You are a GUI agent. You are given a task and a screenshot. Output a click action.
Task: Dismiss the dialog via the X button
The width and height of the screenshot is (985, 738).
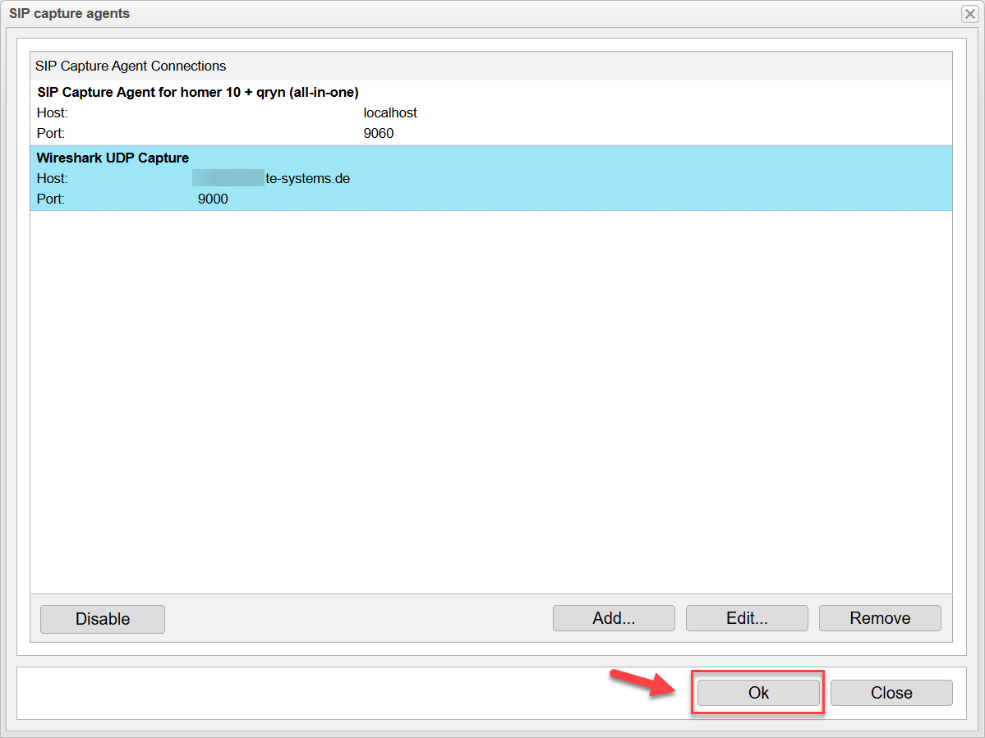coord(969,14)
